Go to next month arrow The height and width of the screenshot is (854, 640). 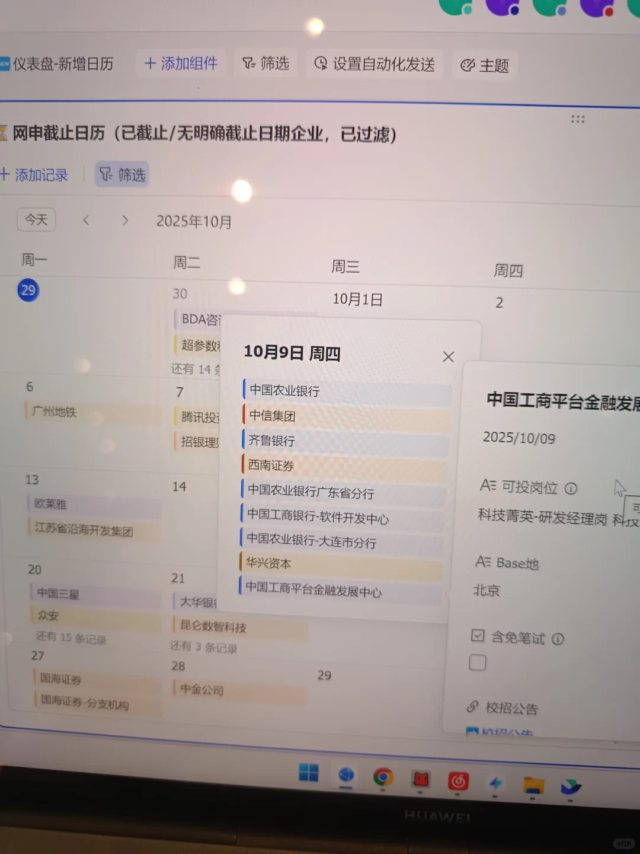pos(125,221)
